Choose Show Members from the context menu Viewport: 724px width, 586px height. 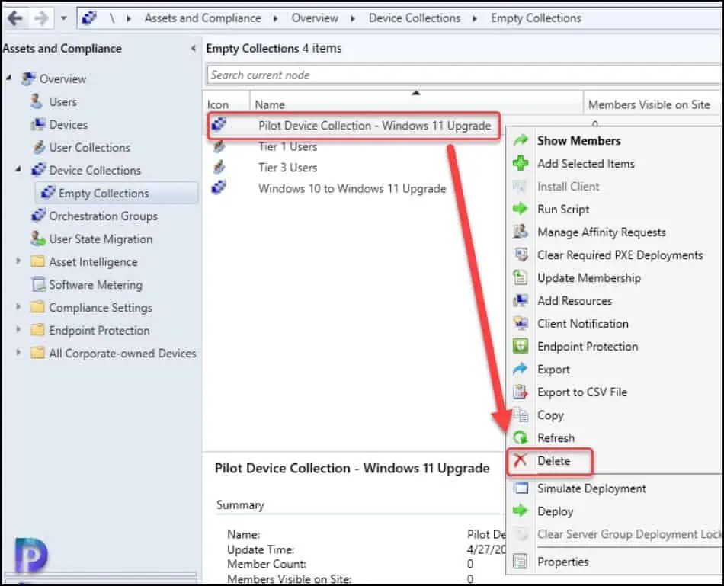click(x=579, y=140)
